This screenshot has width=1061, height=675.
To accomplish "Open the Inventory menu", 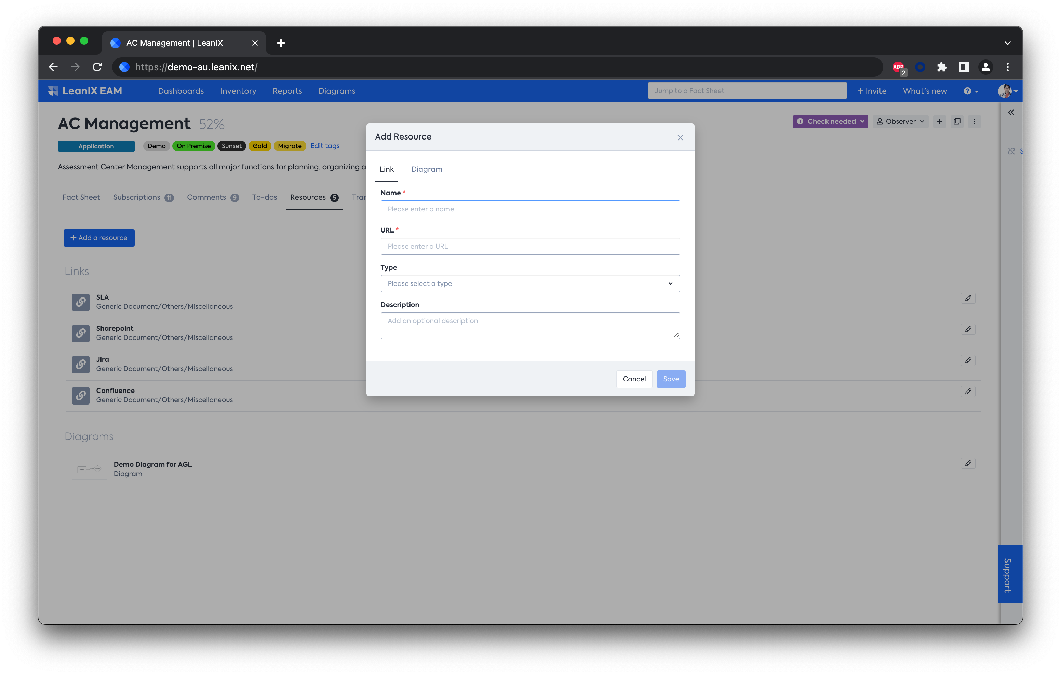I will click(x=238, y=91).
